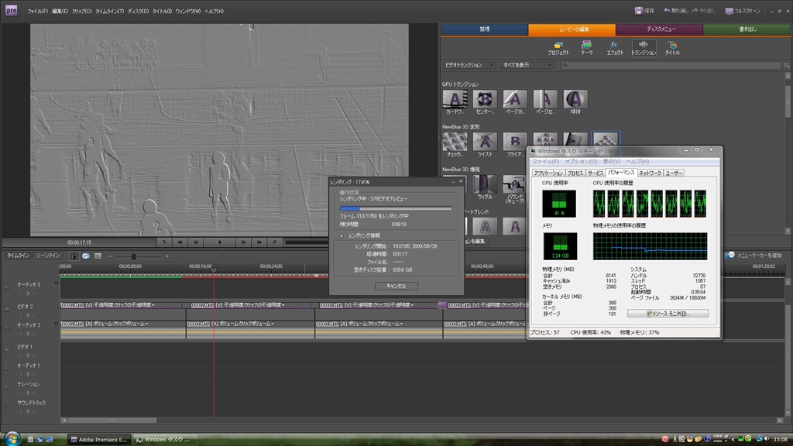Click the キャンセル button in render dialog

pos(396,286)
